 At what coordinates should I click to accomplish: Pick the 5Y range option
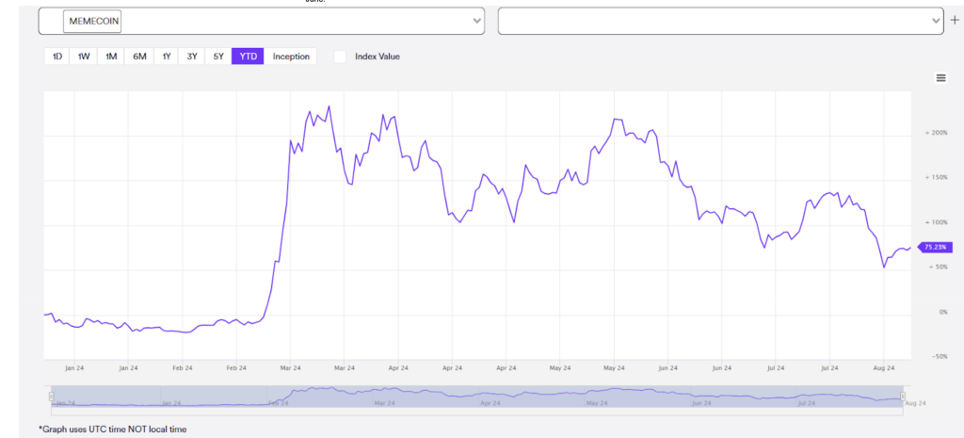pos(218,57)
